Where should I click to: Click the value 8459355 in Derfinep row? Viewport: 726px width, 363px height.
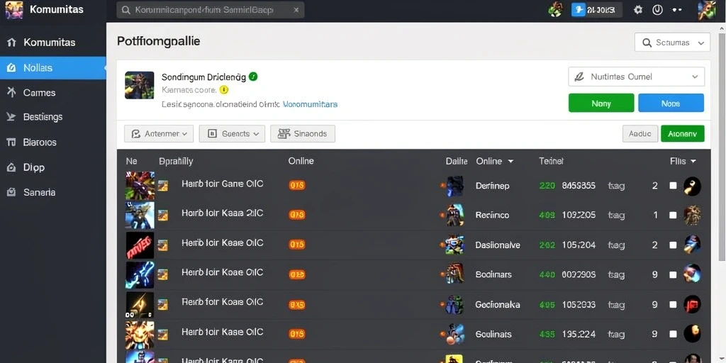579,186
